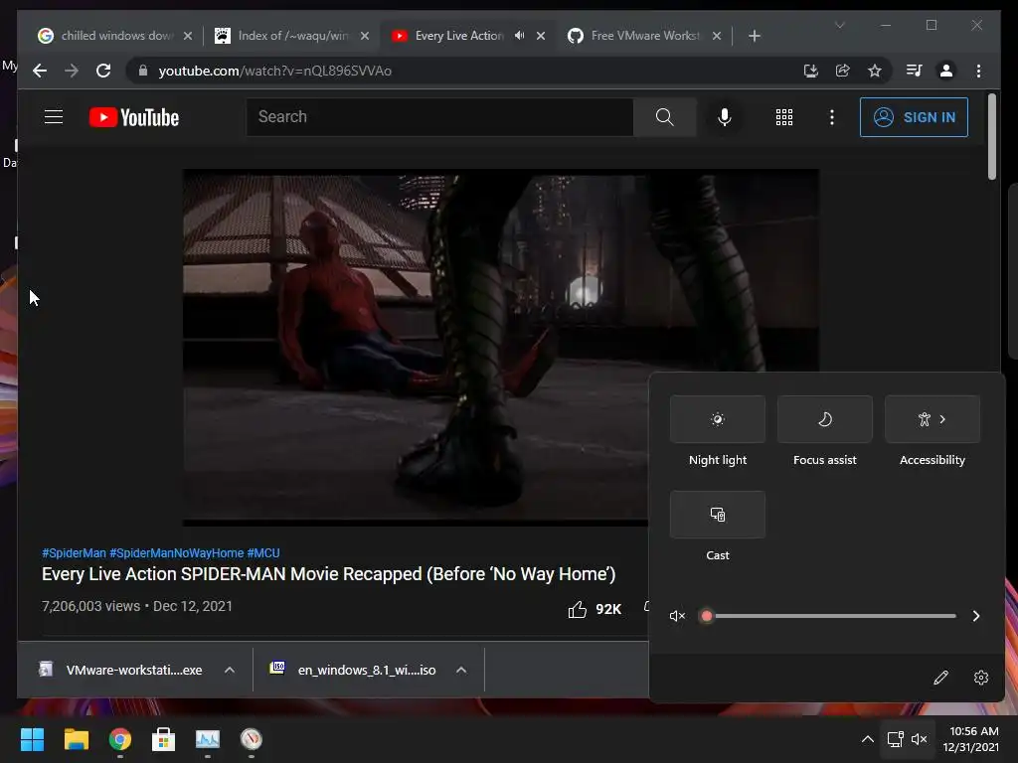Open Chrome profile icon

(946, 71)
